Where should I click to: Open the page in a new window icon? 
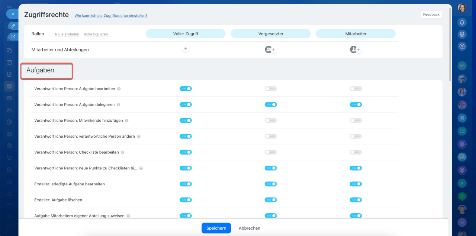pyautogui.click(x=13, y=36)
